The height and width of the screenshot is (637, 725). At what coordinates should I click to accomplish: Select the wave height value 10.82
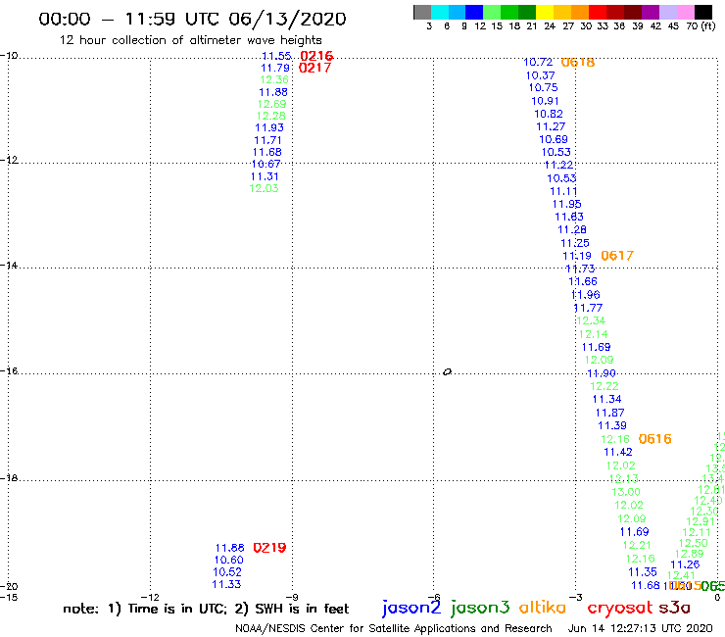coord(549,114)
